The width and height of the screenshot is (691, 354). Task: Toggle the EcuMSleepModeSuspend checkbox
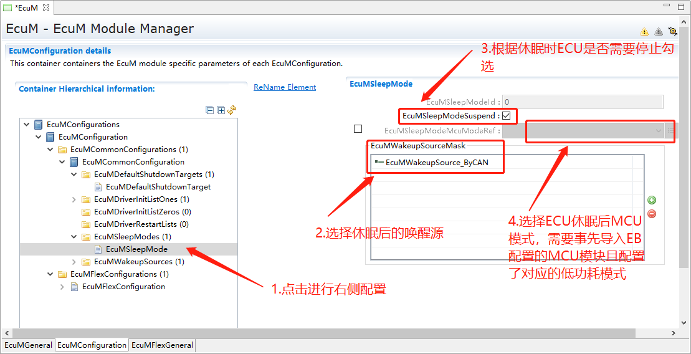(x=507, y=115)
